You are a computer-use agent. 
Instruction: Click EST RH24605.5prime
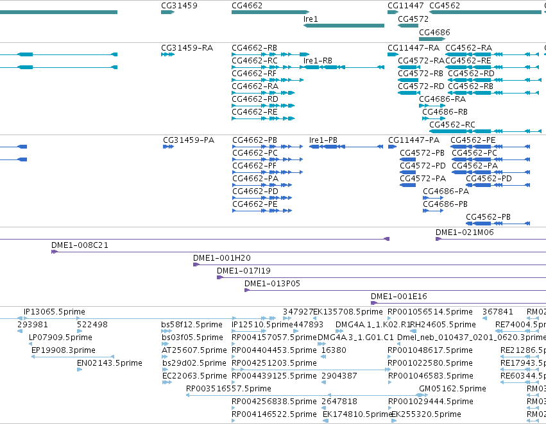click(x=443, y=325)
